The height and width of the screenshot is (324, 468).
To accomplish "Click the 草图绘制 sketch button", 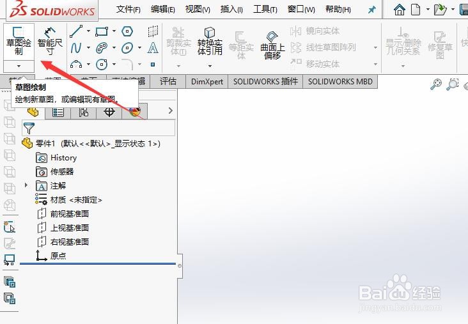I will coord(19,42).
